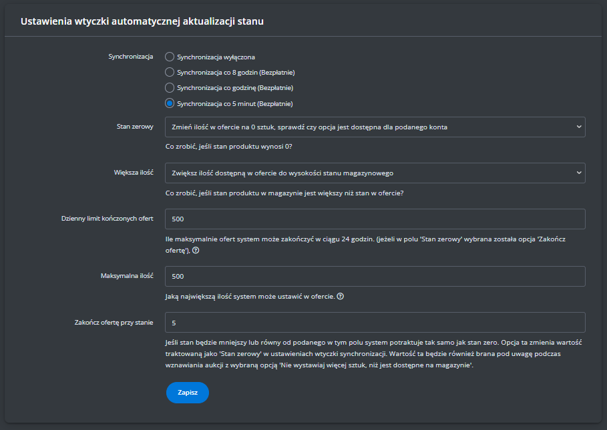The image size is (607, 430).
Task: Enable 'Synchronizacja co godzinę' radio button
Action: click(170, 87)
